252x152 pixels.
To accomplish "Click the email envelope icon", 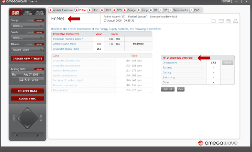I will [x=221, y=21].
